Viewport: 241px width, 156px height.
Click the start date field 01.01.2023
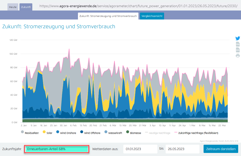pos(140,149)
